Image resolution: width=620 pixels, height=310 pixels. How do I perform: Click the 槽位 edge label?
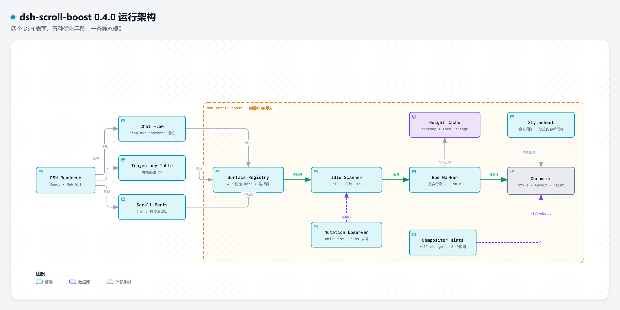coord(248,143)
